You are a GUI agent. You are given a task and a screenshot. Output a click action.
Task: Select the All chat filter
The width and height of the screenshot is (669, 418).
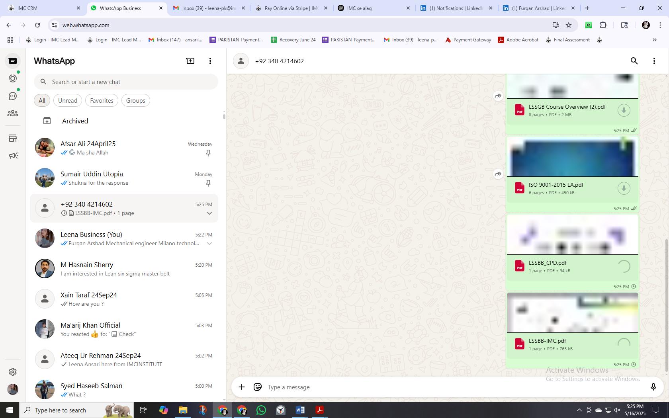(42, 100)
